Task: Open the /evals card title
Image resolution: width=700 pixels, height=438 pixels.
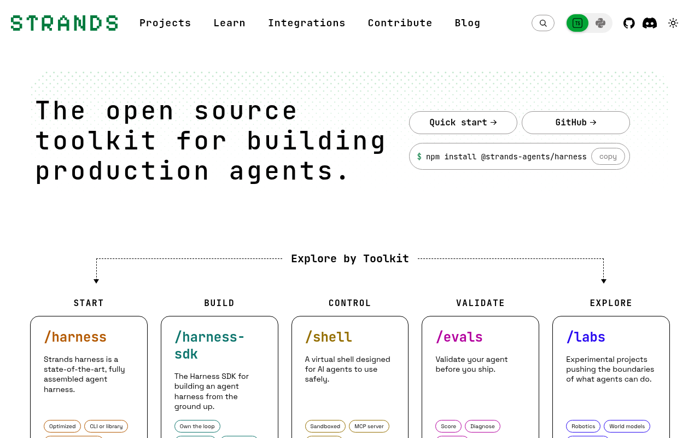Action: point(459,337)
